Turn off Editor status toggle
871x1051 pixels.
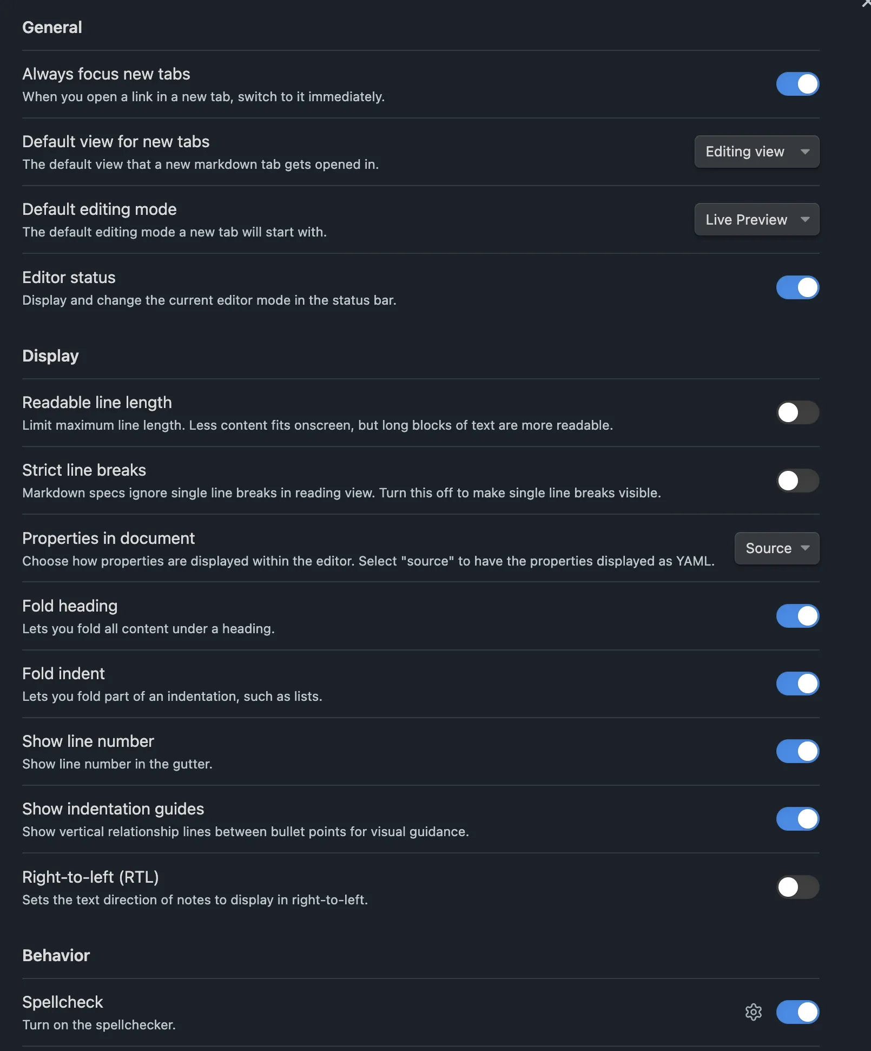pos(797,287)
